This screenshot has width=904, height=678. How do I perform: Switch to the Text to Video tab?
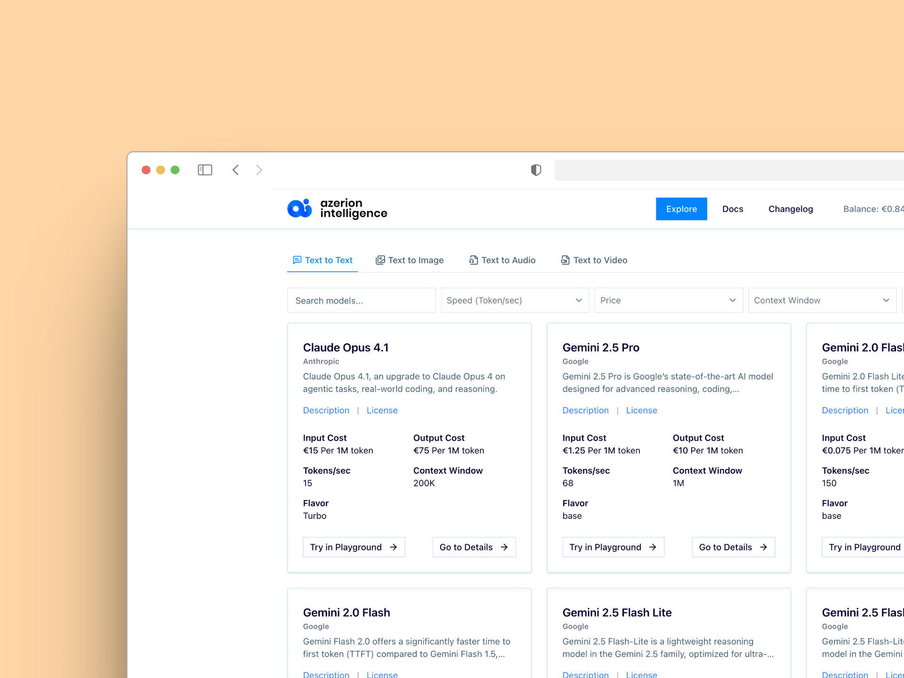pos(594,260)
